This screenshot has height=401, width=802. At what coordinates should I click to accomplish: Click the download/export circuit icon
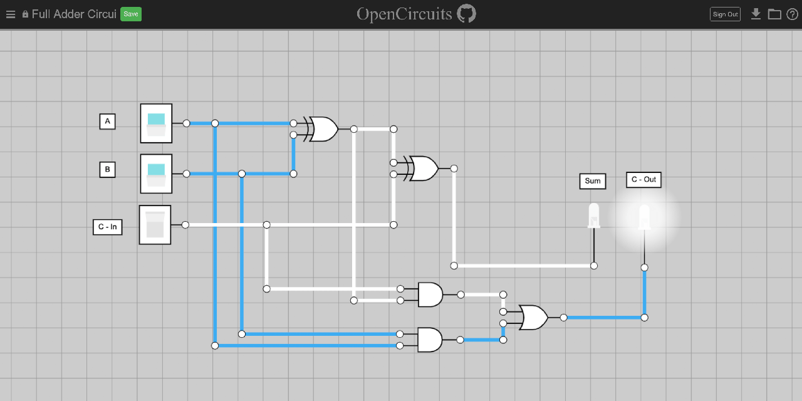[x=756, y=13]
